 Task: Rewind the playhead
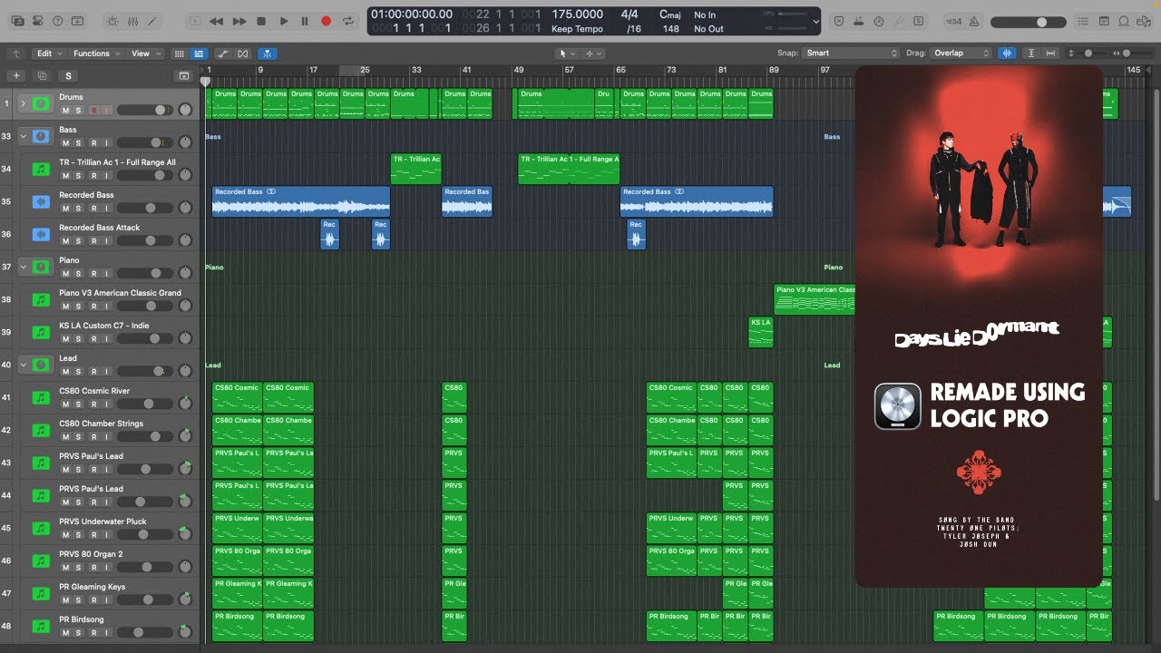click(216, 21)
